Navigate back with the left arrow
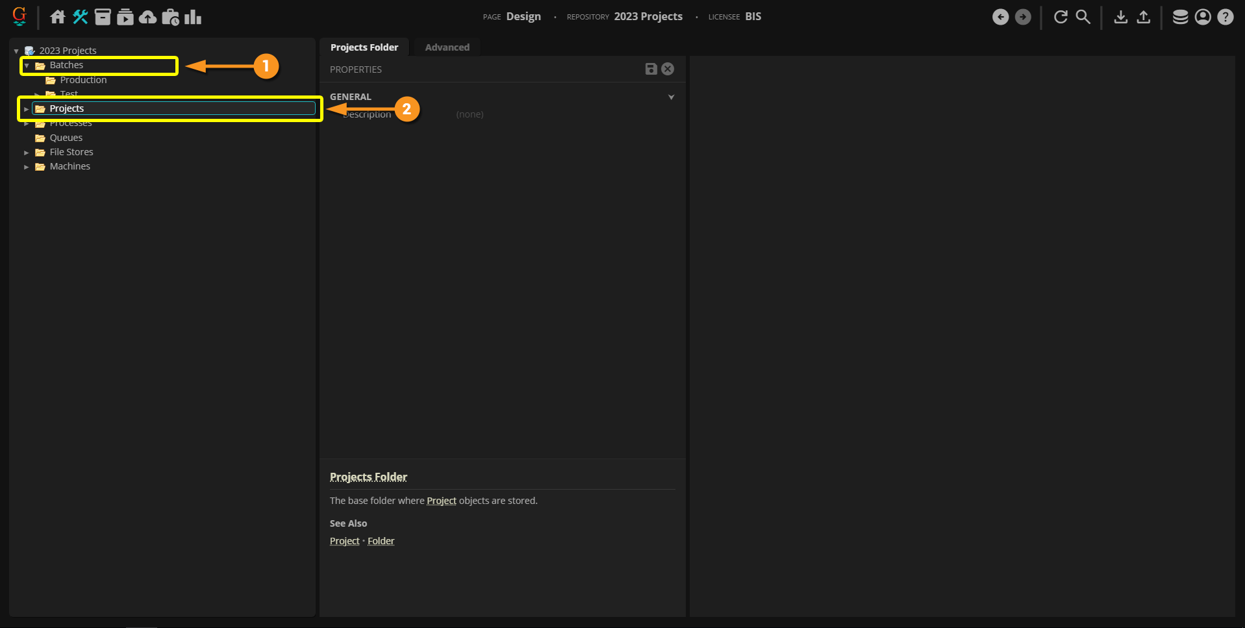Image resolution: width=1245 pixels, height=628 pixels. pos(1001,17)
